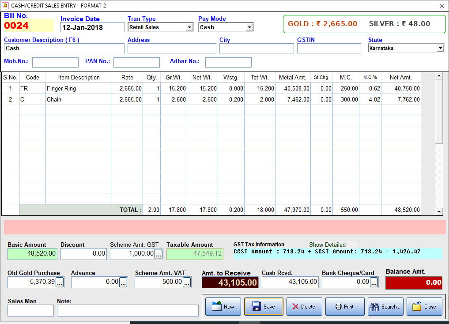Open the Tran Type dropdown
The image size is (449, 324).
click(x=189, y=27)
